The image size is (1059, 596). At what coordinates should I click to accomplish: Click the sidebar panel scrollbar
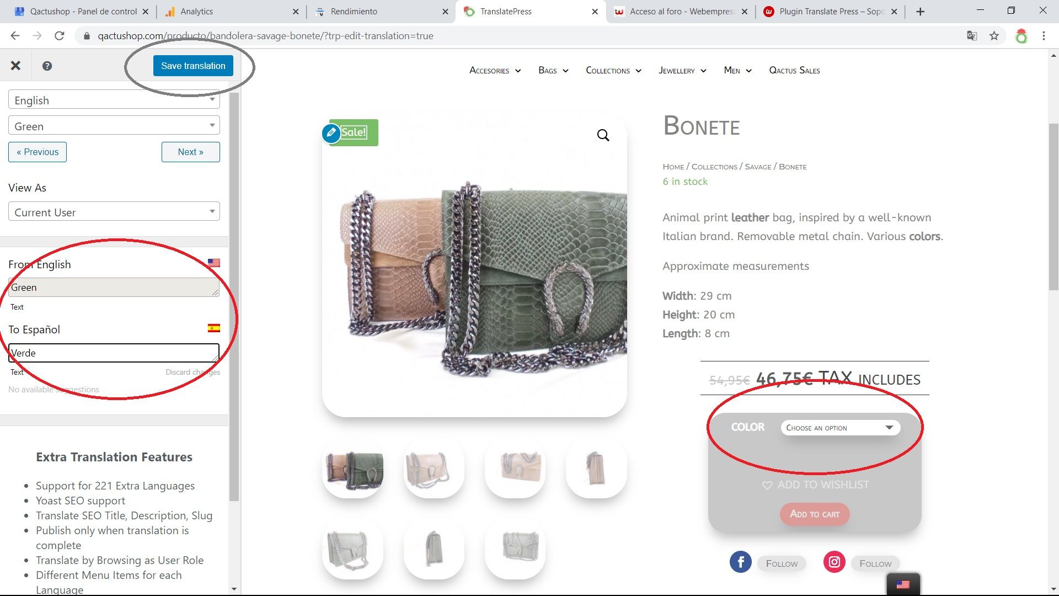coord(234,298)
